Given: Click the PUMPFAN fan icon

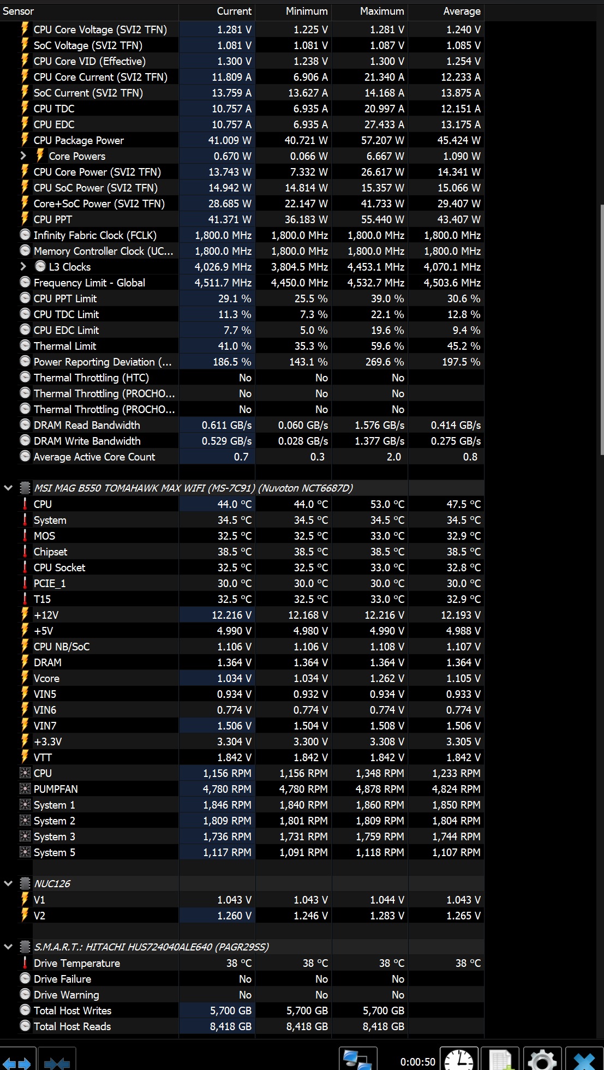Looking at the screenshot, I should pyautogui.click(x=25, y=789).
